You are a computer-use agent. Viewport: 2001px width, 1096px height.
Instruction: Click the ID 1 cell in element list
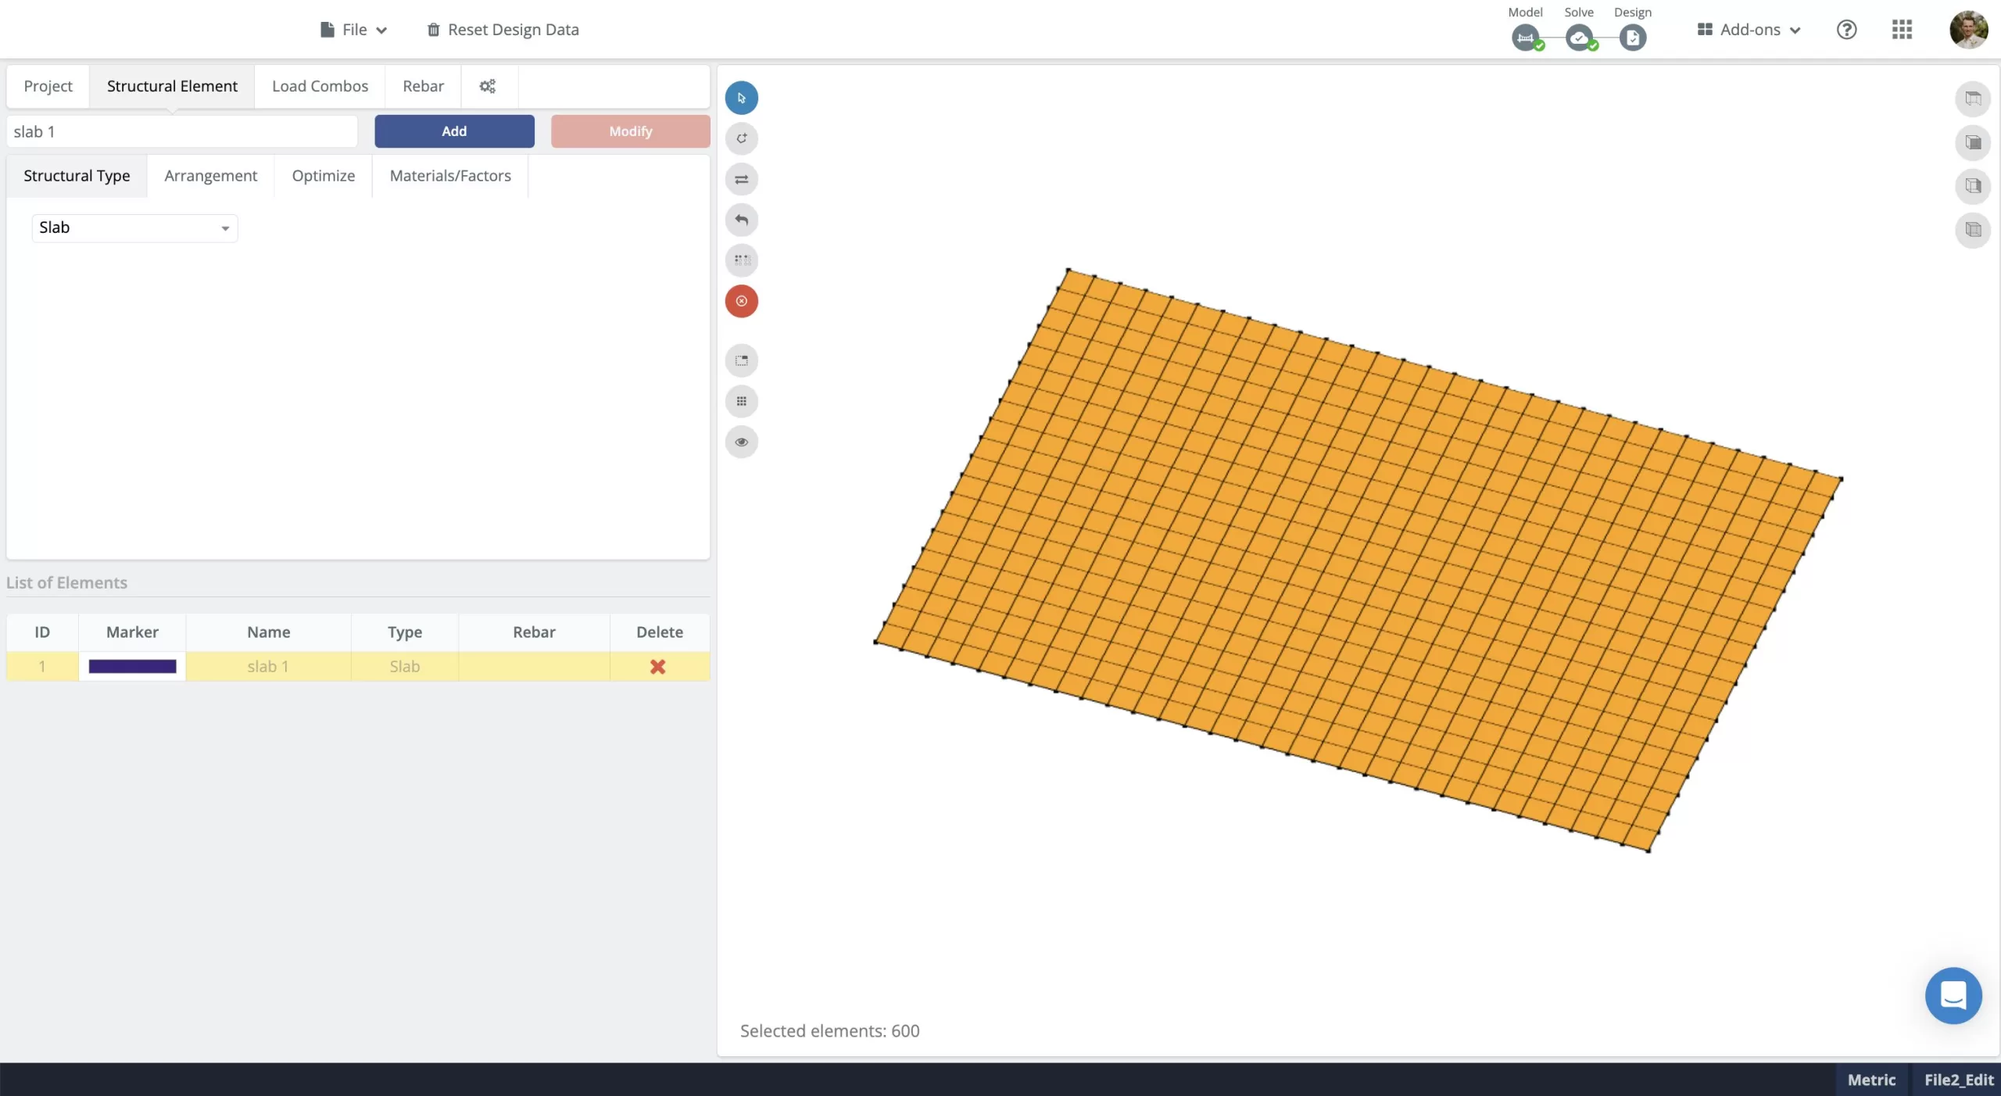point(42,667)
